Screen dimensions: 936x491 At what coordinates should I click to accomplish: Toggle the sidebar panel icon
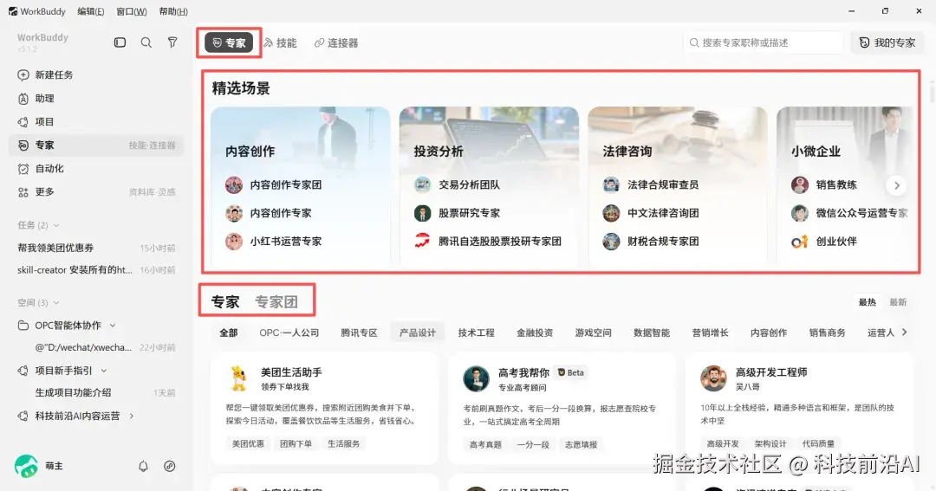[120, 42]
